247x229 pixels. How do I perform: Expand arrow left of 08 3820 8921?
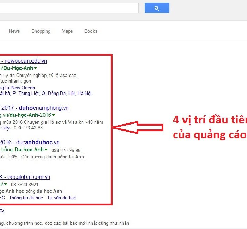pos(6,184)
